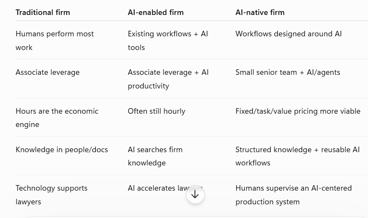Click 'Associate leverage + AI productivity' cell
Image resolution: width=368 pixels, height=218 pixels.
click(x=168, y=79)
